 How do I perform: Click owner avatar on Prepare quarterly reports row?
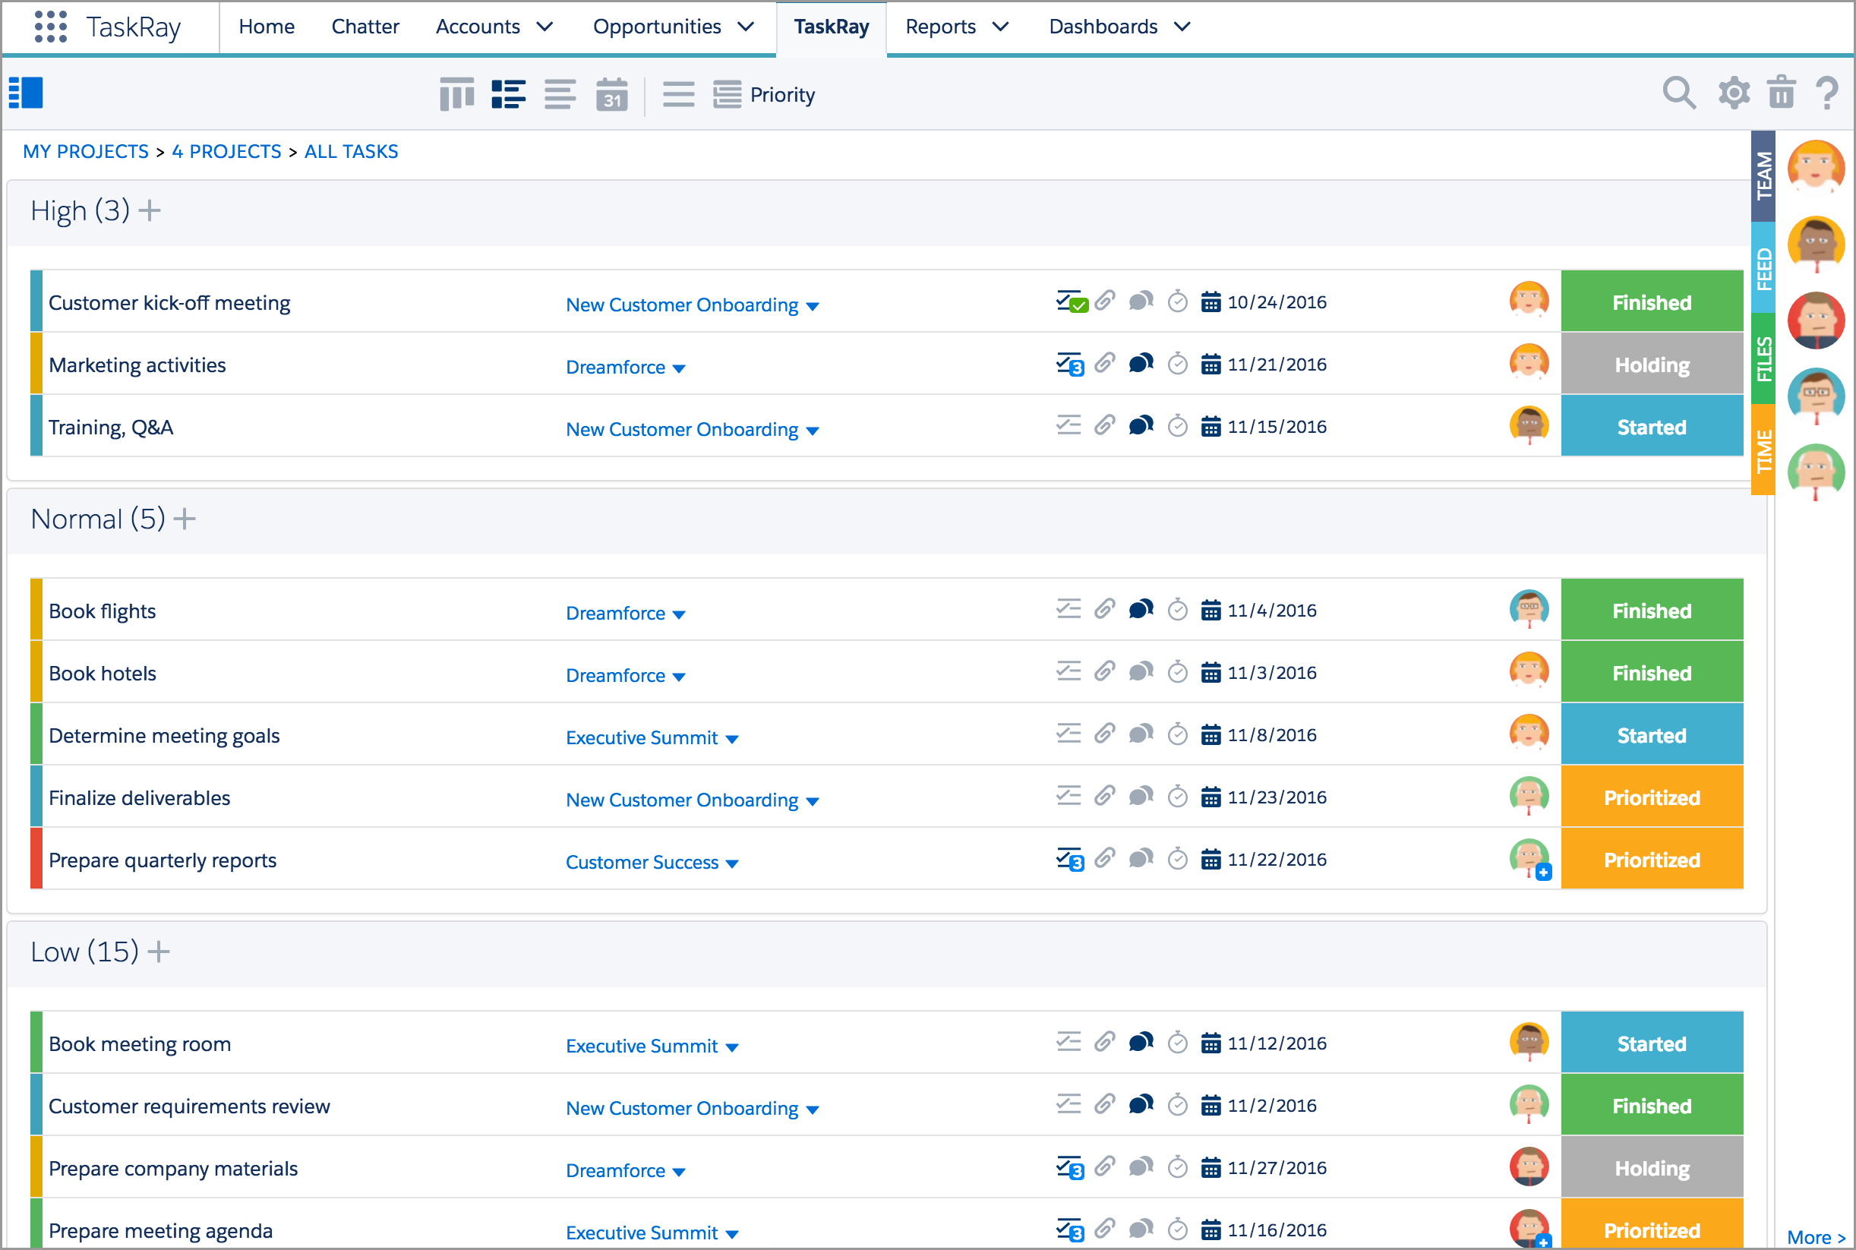1529,859
